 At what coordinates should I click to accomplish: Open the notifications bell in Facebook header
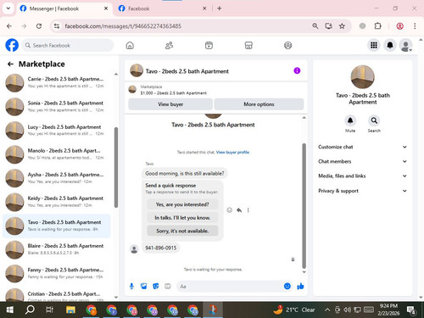[x=390, y=45]
